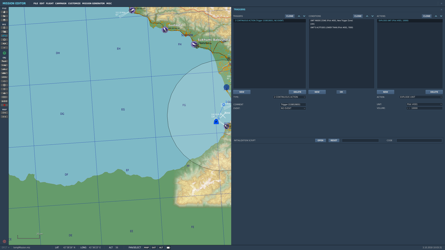
Task: Click the red X delete object icon
Action: [4, 105]
